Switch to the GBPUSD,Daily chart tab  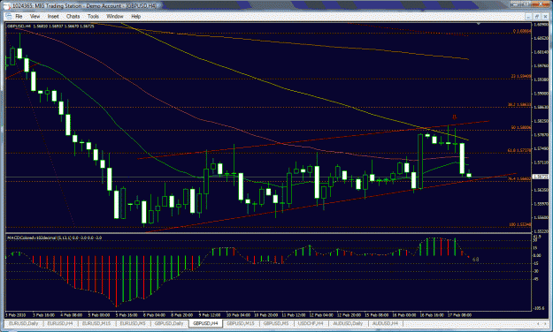tap(169, 323)
